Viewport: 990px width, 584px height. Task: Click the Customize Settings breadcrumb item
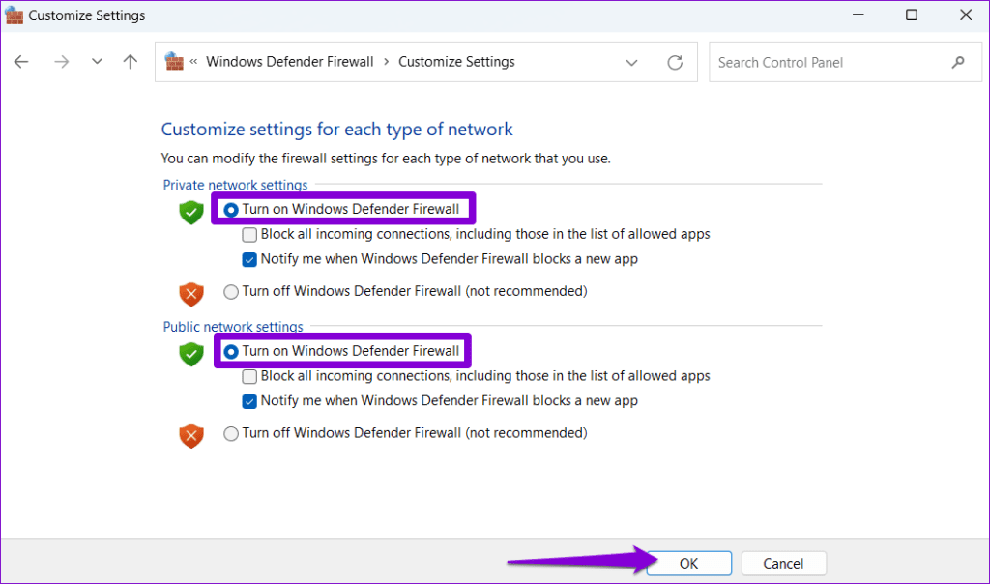[456, 62]
